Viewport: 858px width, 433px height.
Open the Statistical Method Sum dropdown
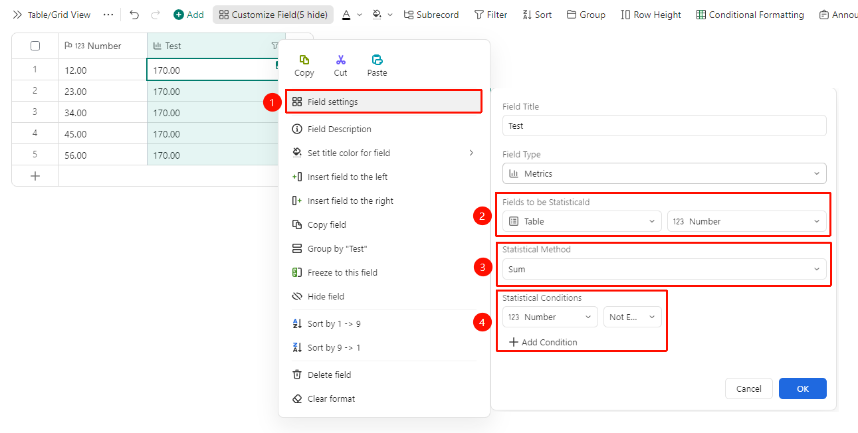click(665, 269)
